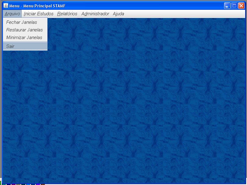247x185 pixels.
Task: Choose Minimizar Janelas from the menu
Action: 25,38
